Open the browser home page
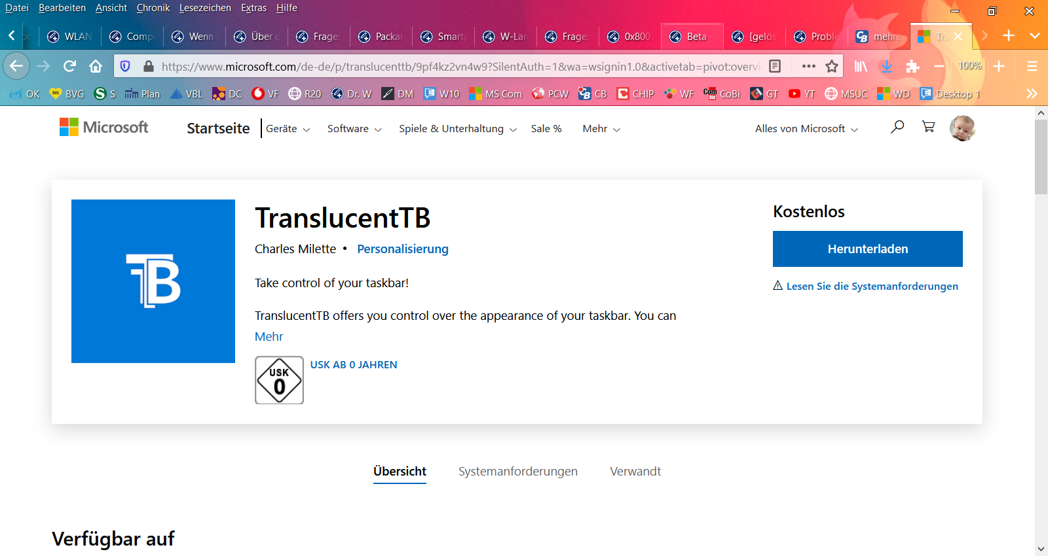This screenshot has height=556, width=1048. (x=96, y=66)
